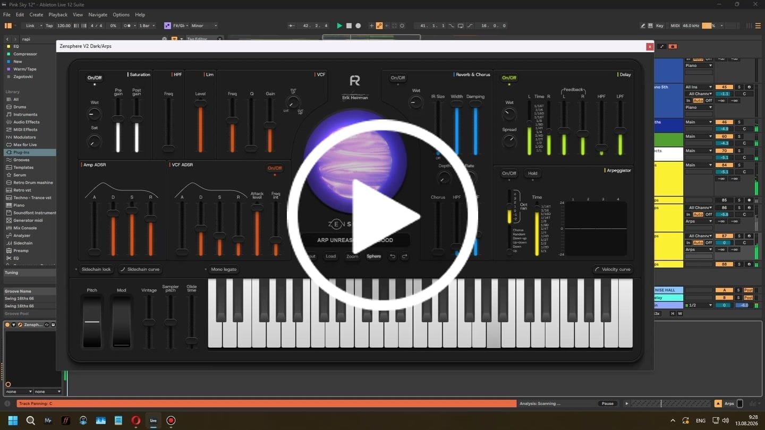Screen dimensions: 765x430
Task: Click the scale mode icon beside F#/Gb
Action: pyautogui.click(x=167, y=25)
